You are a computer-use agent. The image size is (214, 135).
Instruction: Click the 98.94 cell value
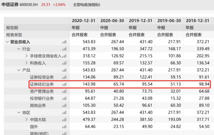204,84
